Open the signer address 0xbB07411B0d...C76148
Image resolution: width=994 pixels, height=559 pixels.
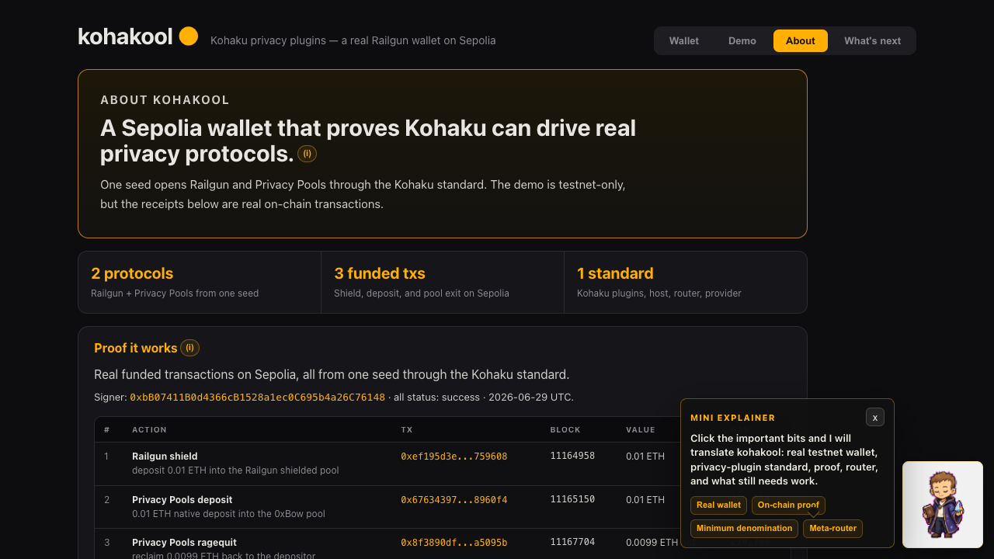pyautogui.click(x=257, y=397)
